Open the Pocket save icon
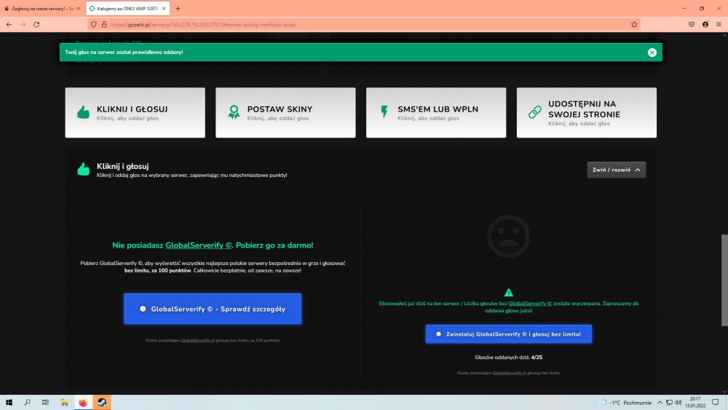 (x=692, y=25)
